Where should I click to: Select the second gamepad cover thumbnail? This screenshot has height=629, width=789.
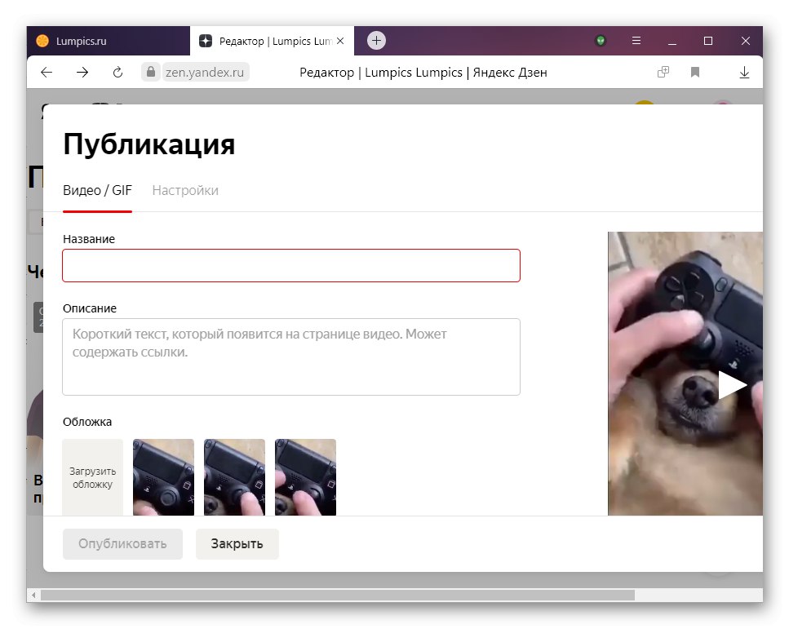[x=234, y=476]
